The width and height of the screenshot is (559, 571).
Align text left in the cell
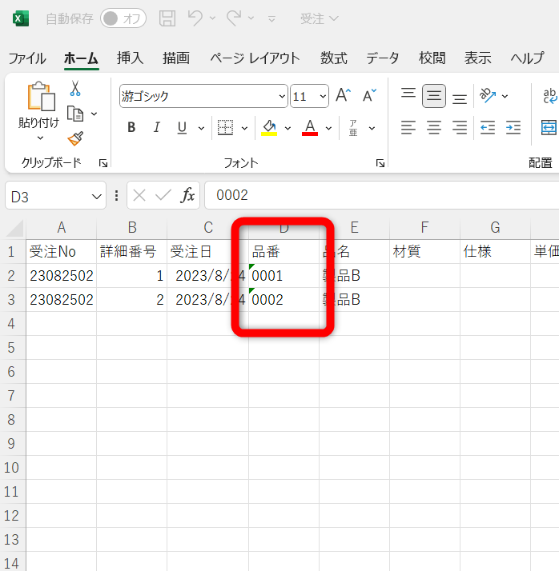pyautogui.click(x=408, y=127)
